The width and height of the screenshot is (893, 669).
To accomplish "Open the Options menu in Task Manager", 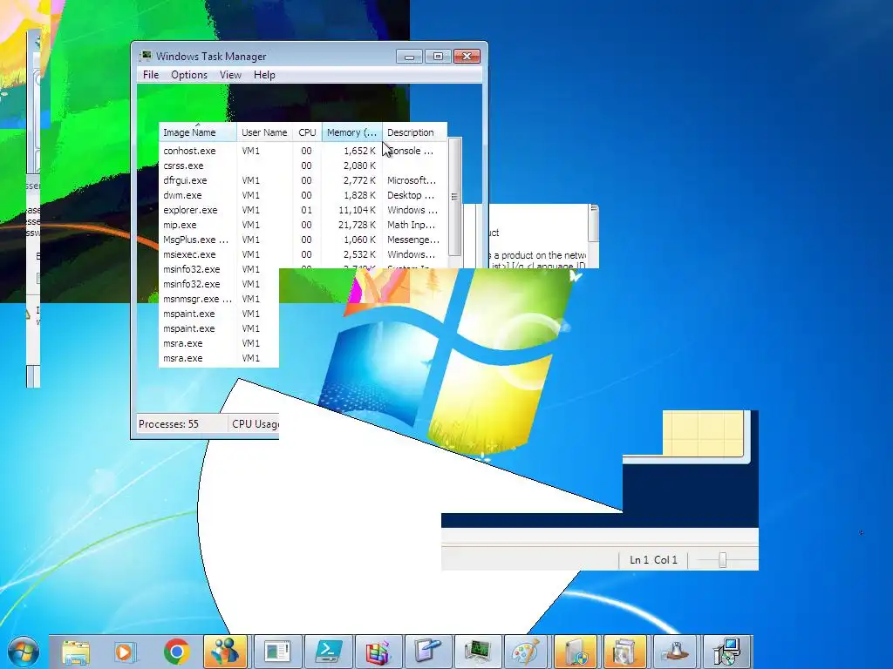I will coord(189,75).
